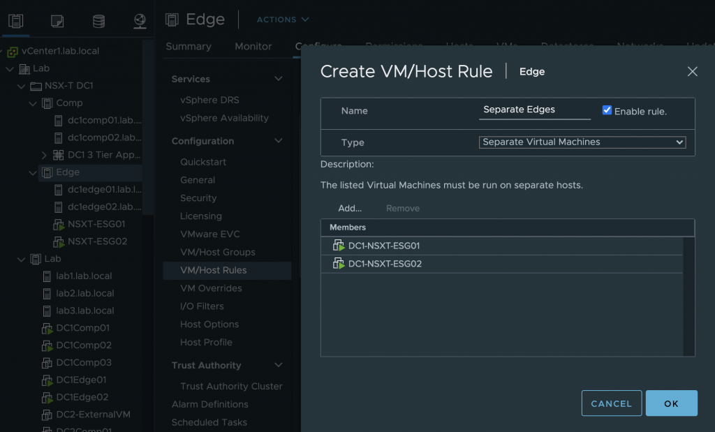
Task: Open vSphere Availability settings
Action: tap(224, 118)
